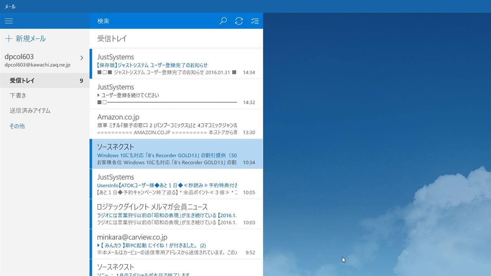Click the 受信トレイ list heading
Image resolution: width=491 pixels, height=276 pixels.
[x=112, y=39]
